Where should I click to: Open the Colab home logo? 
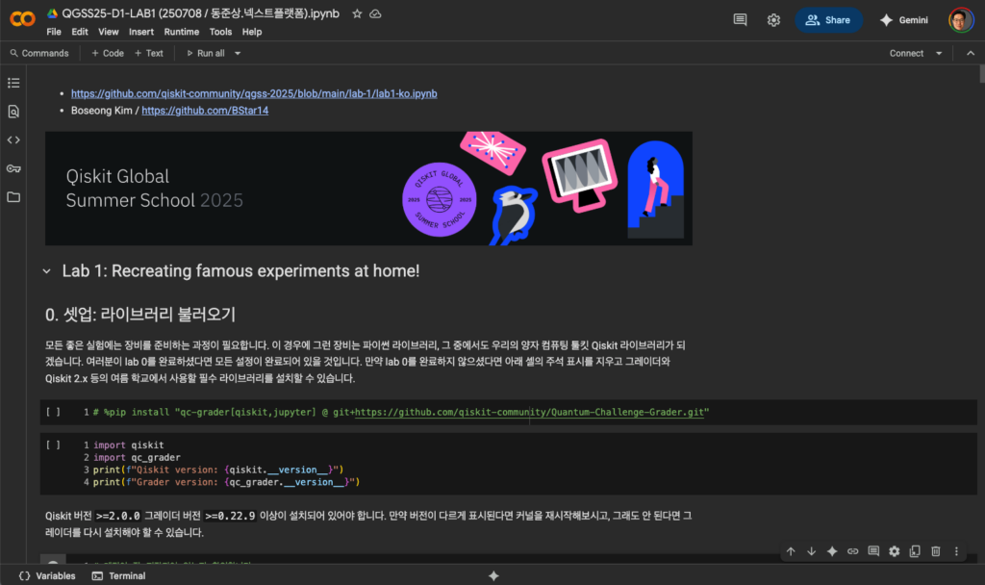point(23,19)
